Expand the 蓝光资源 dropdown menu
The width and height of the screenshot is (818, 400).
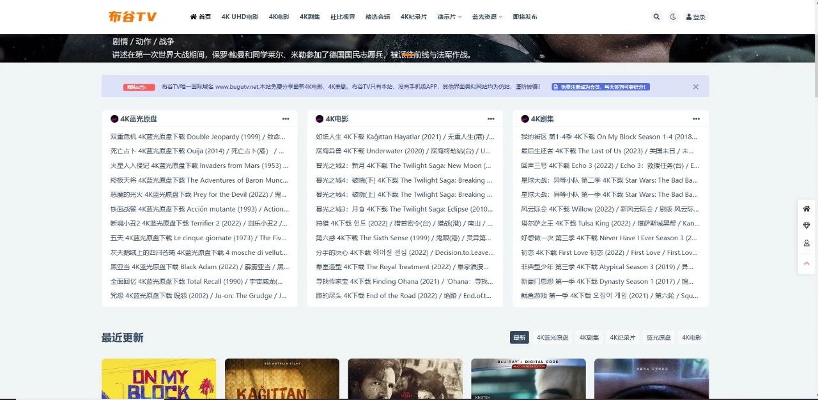[x=486, y=17]
